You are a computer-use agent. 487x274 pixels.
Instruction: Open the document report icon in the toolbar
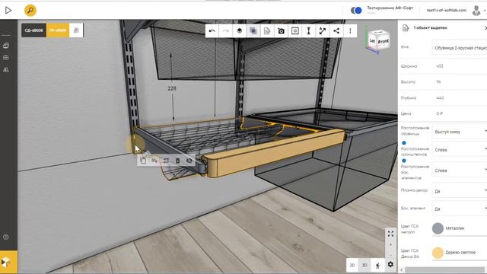pos(267,30)
